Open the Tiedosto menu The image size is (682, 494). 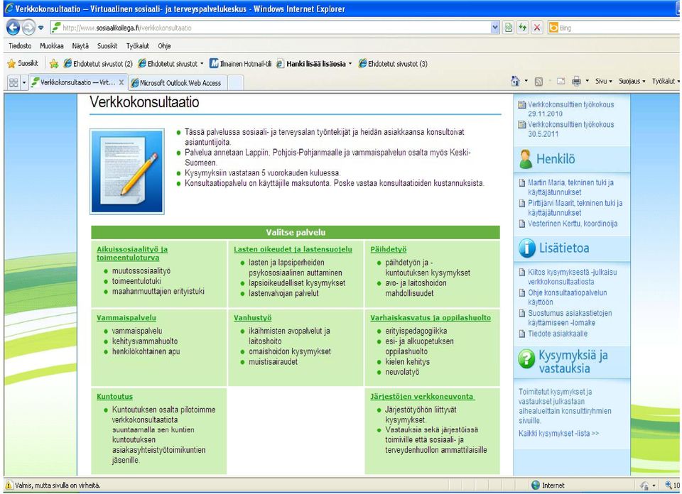pyautogui.click(x=20, y=46)
